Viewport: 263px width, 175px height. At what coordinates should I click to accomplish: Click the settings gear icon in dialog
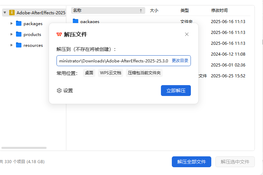tap(59, 91)
